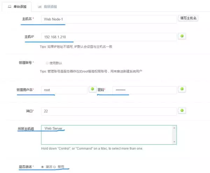210x173 pixels.
Task: Click the 填写主机名 button
Action: click(x=188, y=18)
